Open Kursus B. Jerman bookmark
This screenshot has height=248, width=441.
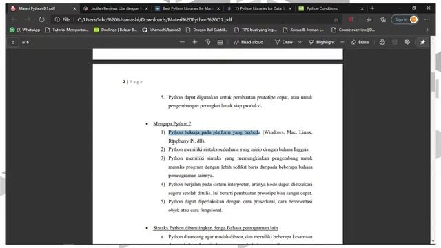[x=303, y=30]
